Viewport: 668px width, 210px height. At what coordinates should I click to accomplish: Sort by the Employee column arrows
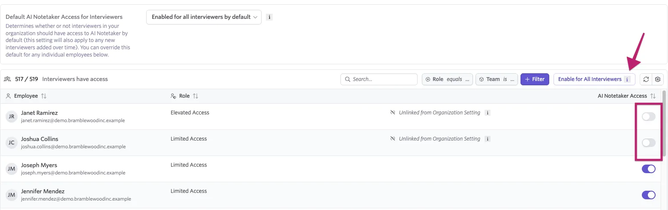pos(44,96)
